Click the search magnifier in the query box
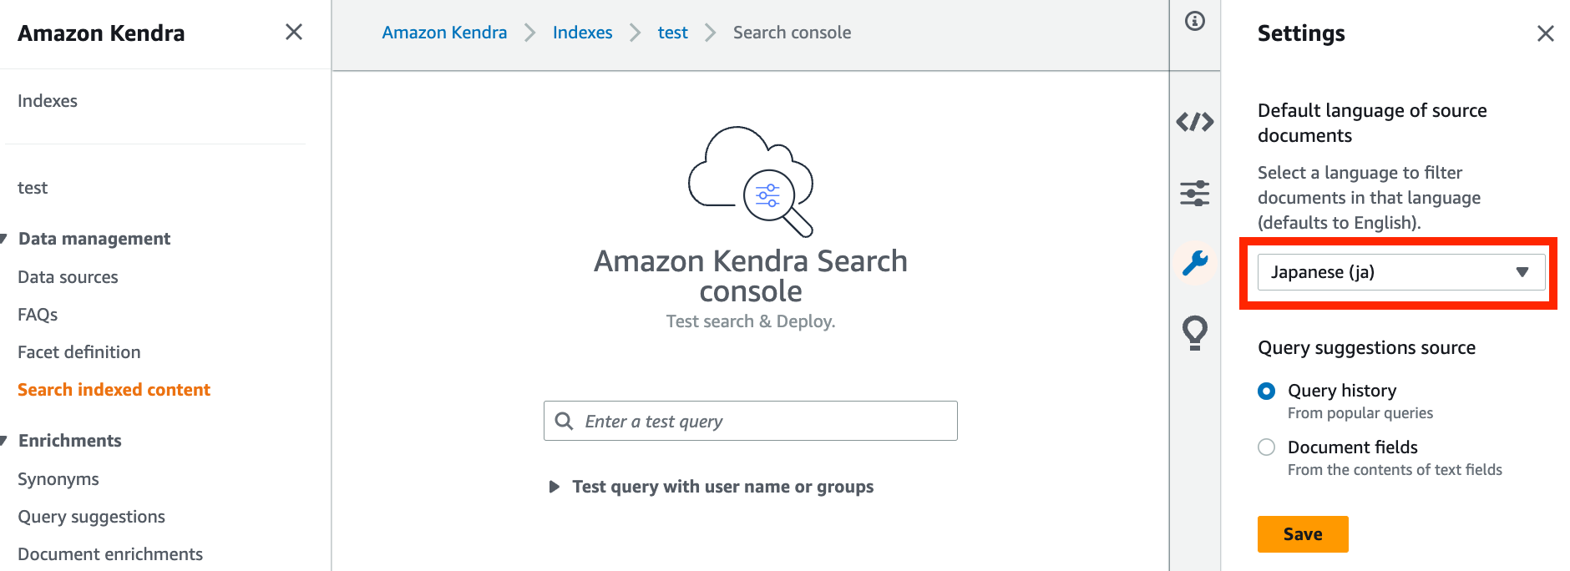1570x571 pixels. point(565,421)
